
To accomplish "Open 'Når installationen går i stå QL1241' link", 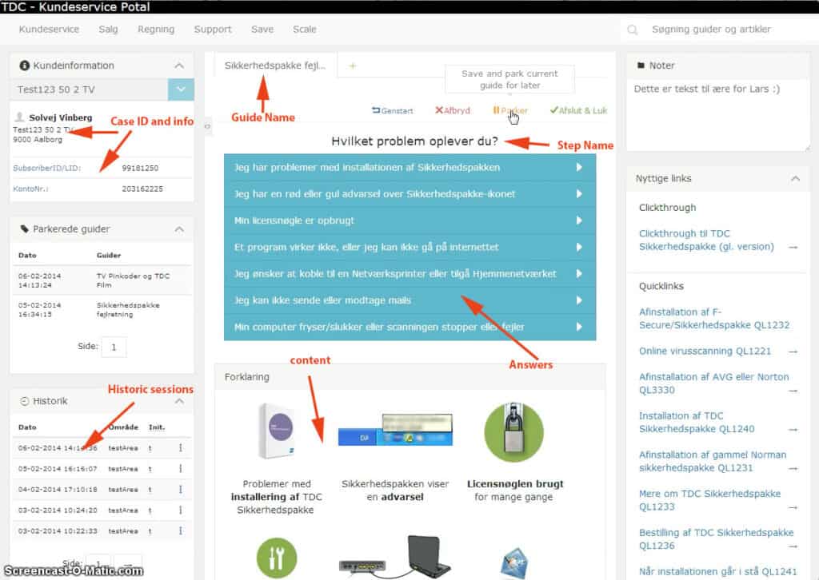I will [717, 572].
